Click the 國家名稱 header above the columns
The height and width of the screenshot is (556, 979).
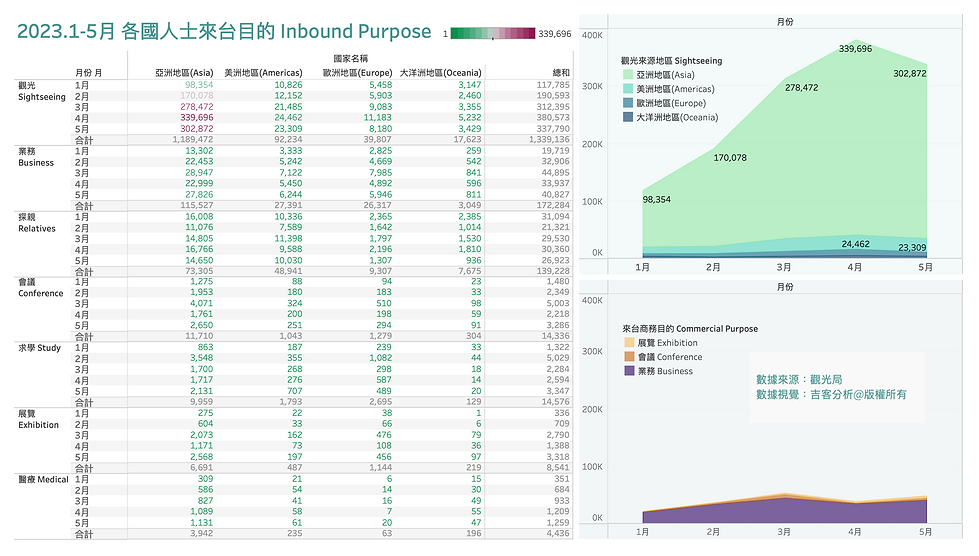coord(351,58)
